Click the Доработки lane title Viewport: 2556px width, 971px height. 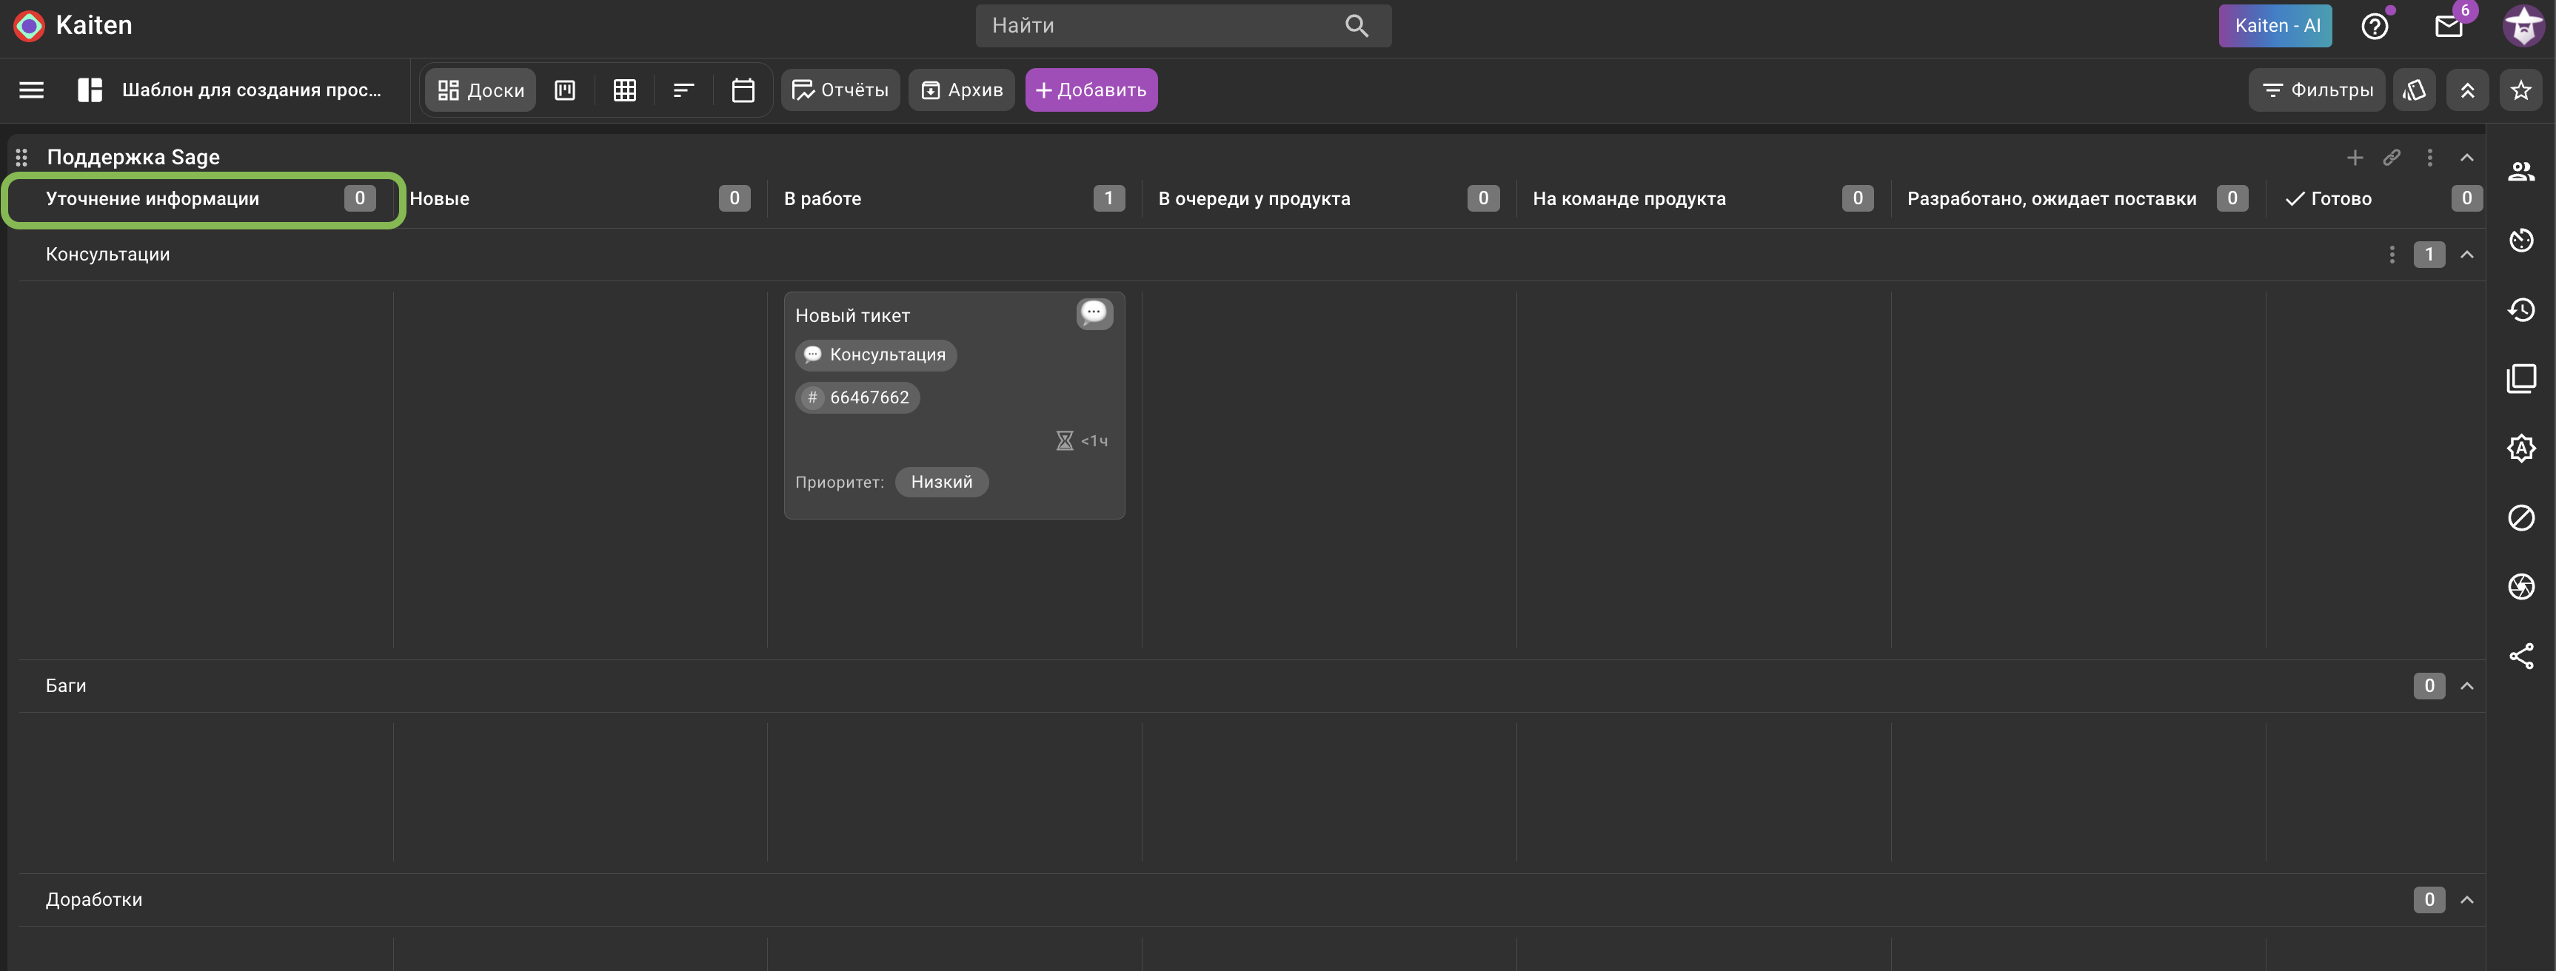93,901
